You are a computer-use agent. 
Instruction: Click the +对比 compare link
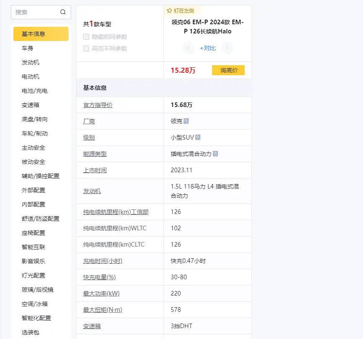point(208,48)
